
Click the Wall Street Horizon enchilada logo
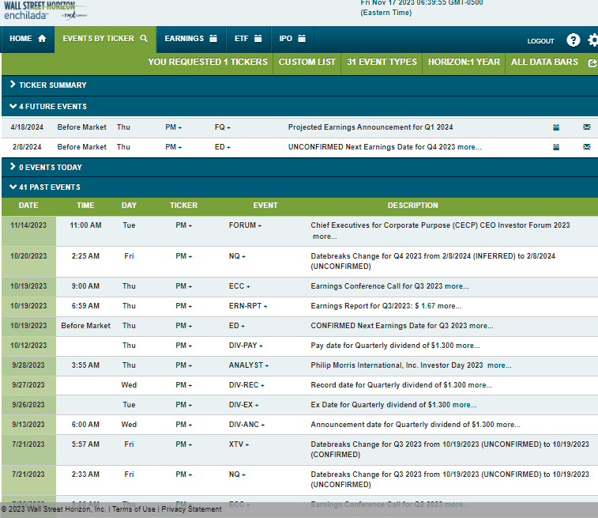point(45,10)
